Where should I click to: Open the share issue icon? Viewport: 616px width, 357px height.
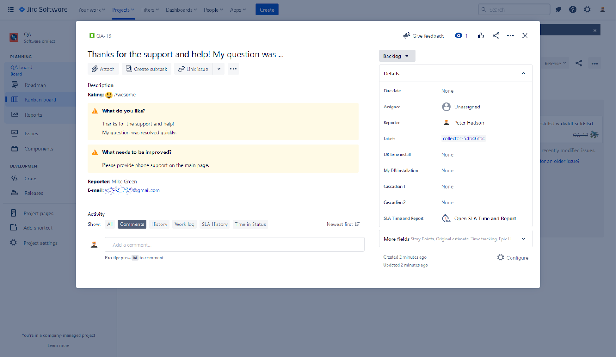(496, 35)
